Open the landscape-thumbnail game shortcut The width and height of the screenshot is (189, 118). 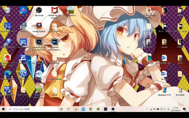pyautogui.click(x=70, y=10)
